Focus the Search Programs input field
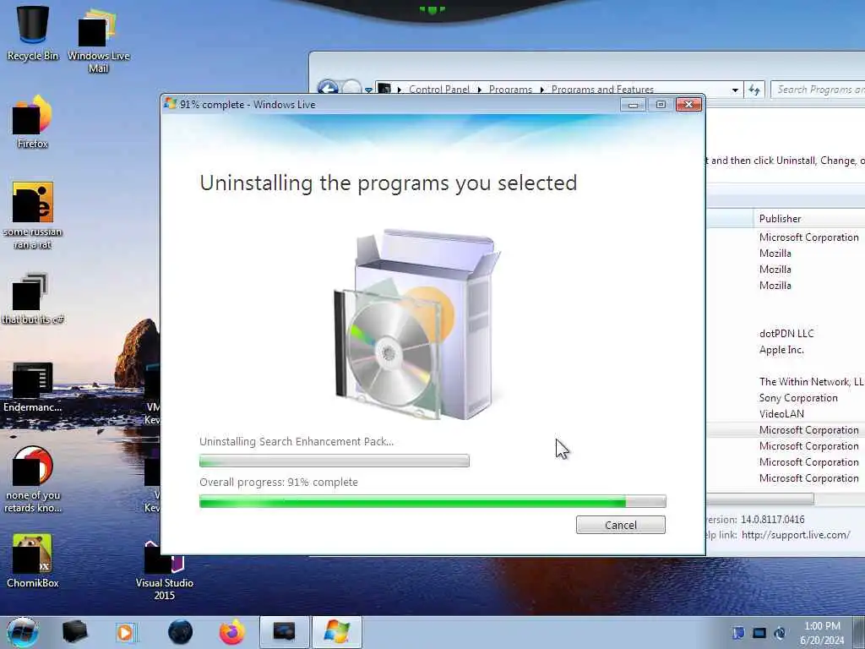The width and height of the screenshot is (865, 649). 818,90
